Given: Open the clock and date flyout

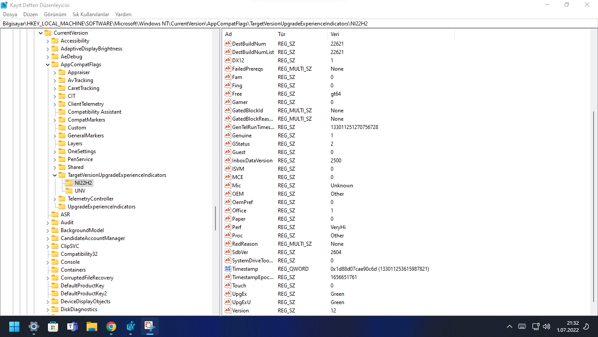Looking at the screenshot, I should click(x=569, y=326).
